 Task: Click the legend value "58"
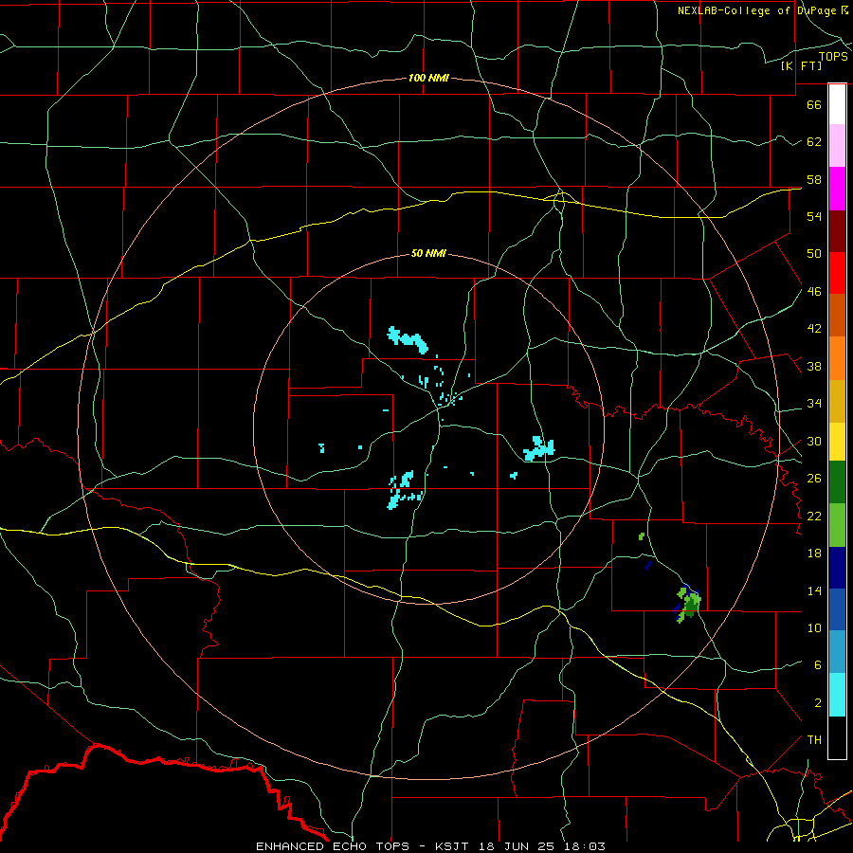coord(814,179)
